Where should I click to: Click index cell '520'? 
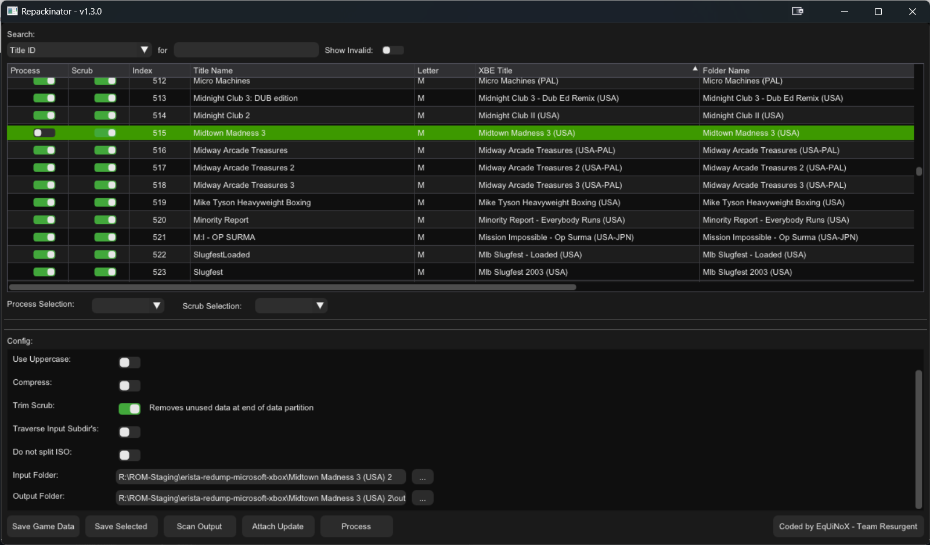(160, 220)
